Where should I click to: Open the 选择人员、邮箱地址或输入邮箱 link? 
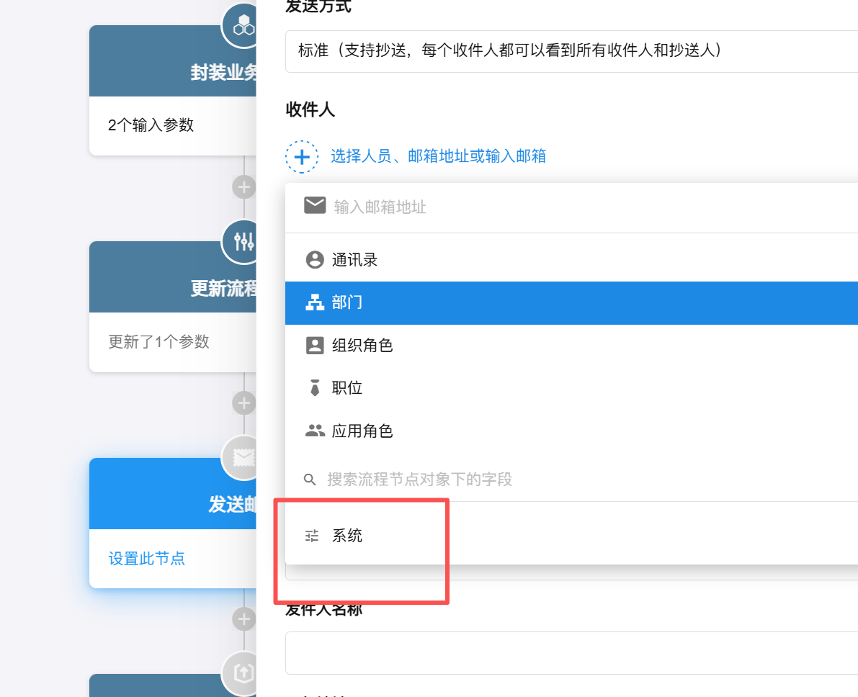438,156
